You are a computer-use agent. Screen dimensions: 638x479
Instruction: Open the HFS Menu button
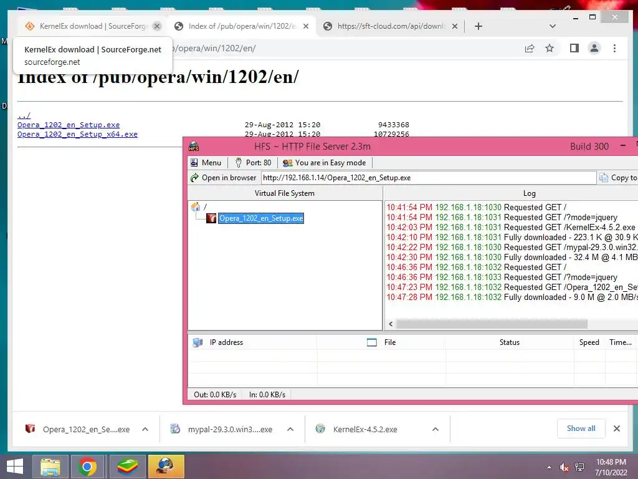pyautogui.click(x=206, y=163)
